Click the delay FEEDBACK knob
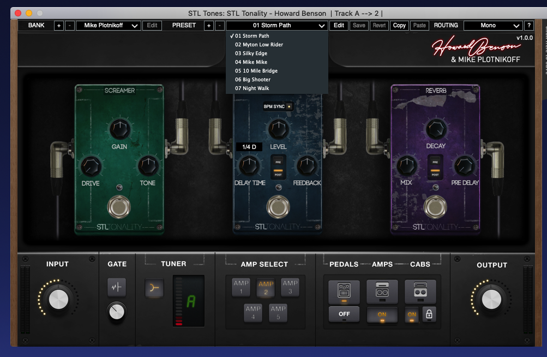Screen dimensions: 547x357 tap(306, 165)
